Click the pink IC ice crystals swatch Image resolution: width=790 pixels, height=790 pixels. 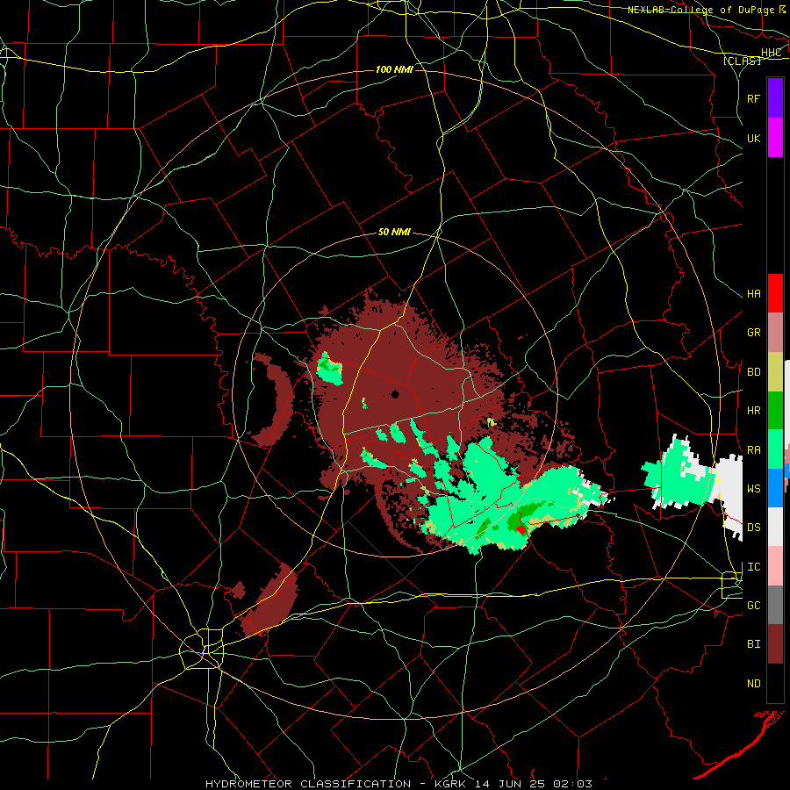(775, 566)
